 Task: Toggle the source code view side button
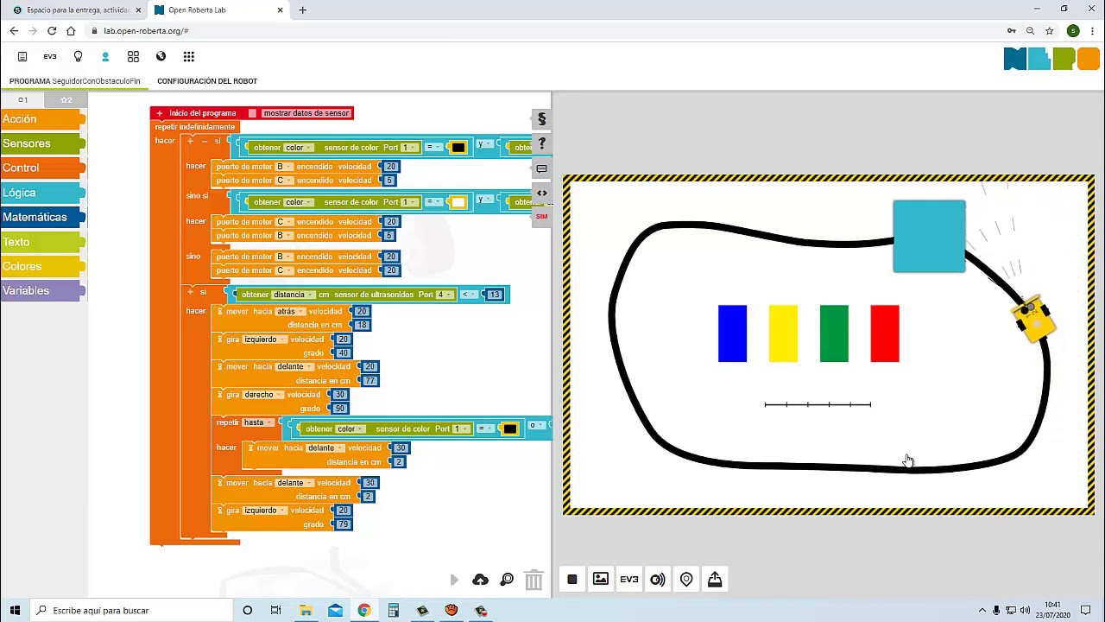[x=541, y=193]
